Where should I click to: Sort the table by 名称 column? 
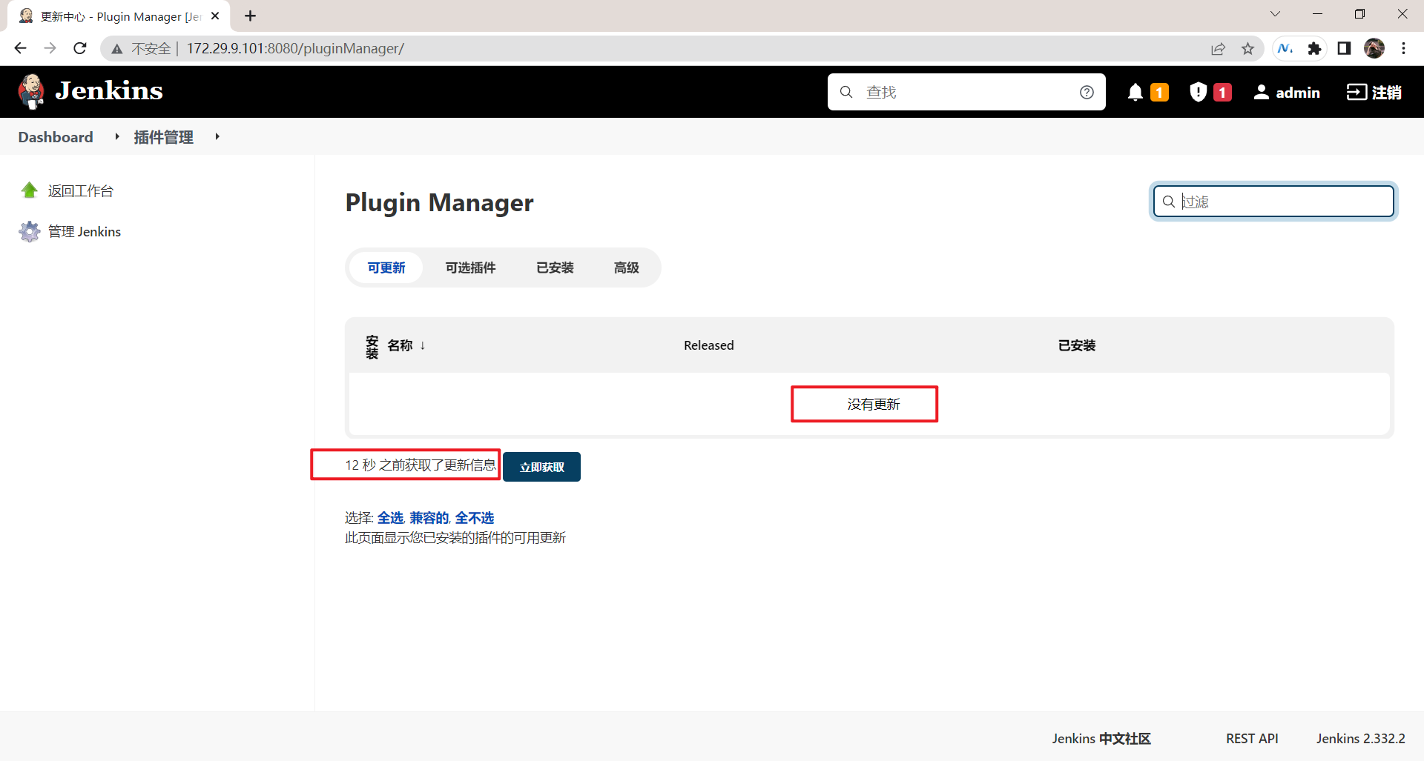coord(406,345)
